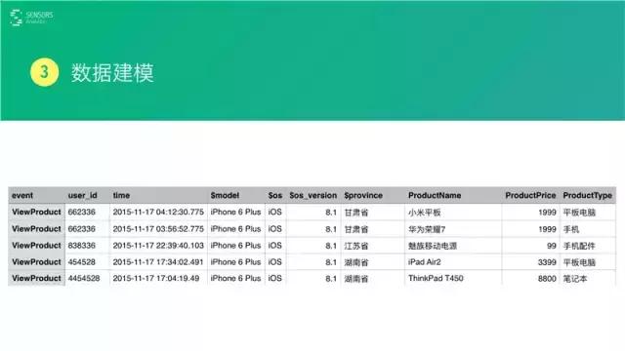Click the price 8800

pyautogui.click(x=547, y=279)
